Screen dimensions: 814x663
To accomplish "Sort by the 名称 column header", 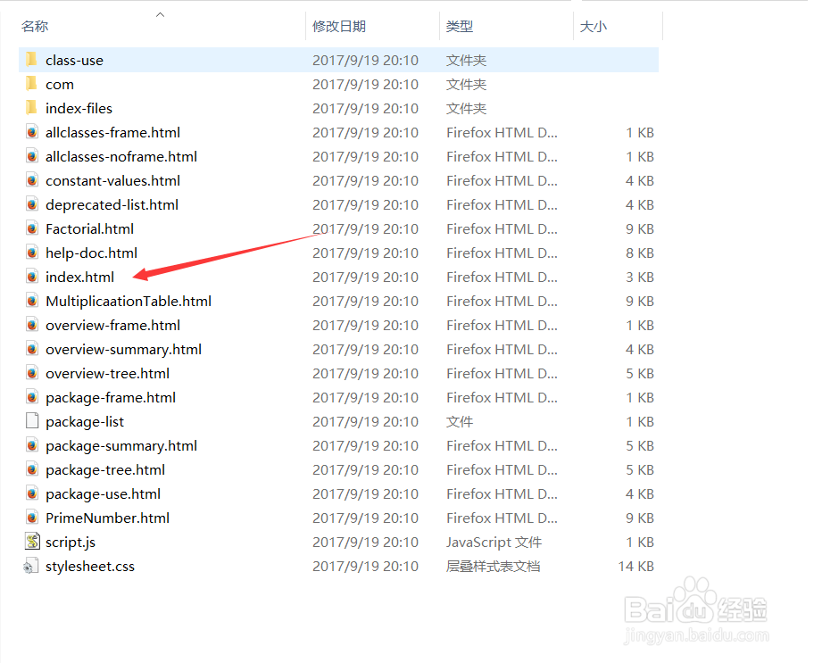I will 35,26.
